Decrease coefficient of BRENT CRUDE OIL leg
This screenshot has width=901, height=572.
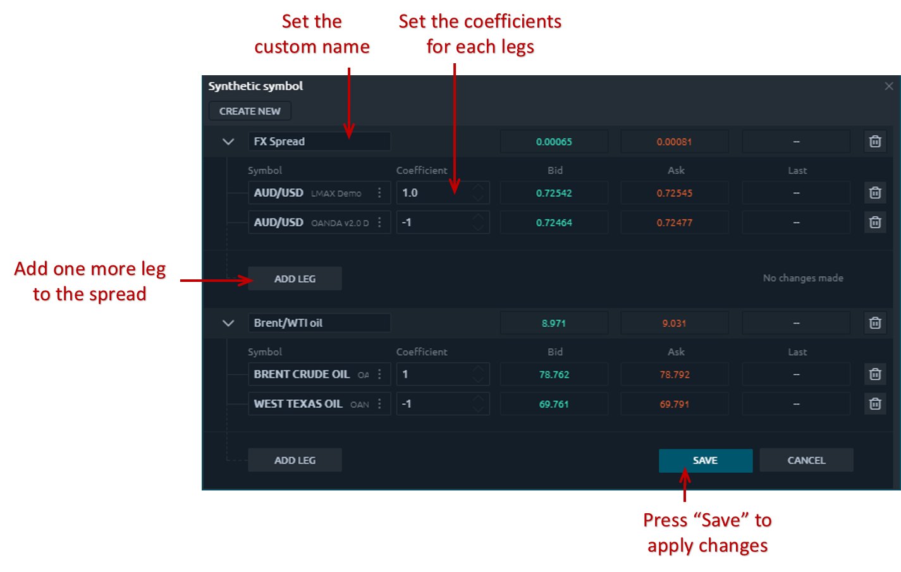tap(479, 379)
